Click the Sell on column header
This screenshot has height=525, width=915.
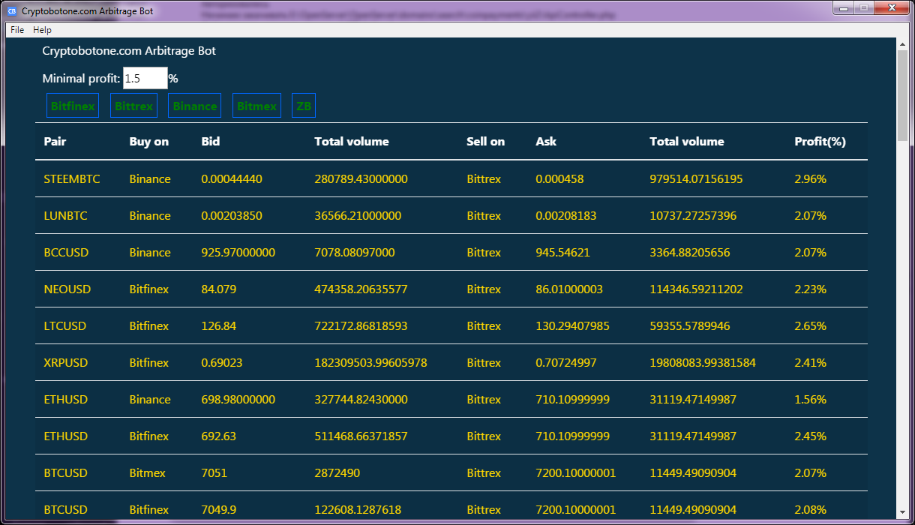(486, 141)
